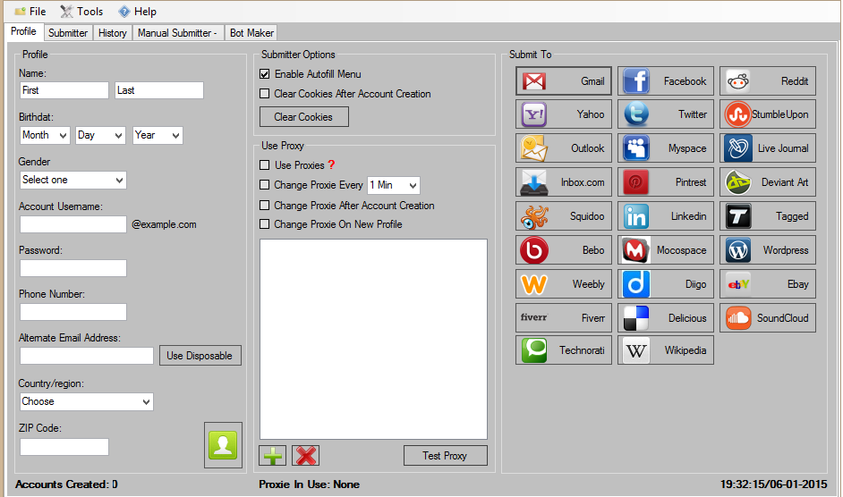
Task: Uncheck Enable Autofill Menu
Action: pyautogui.click(x=265, y=74)
